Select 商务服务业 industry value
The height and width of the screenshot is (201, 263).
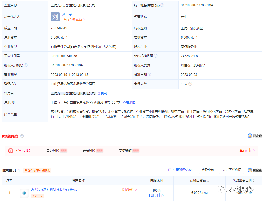pos(189,47)
